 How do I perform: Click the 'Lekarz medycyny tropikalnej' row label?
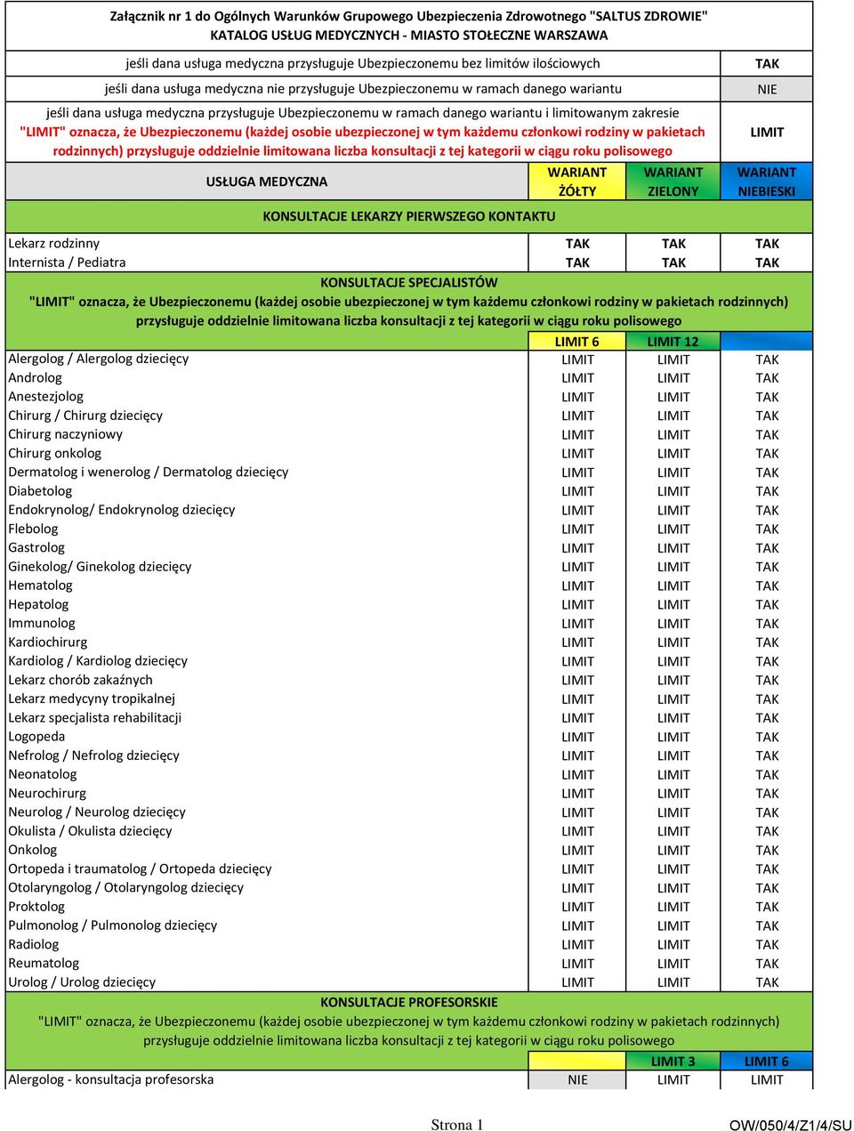(x=92, y=699)
